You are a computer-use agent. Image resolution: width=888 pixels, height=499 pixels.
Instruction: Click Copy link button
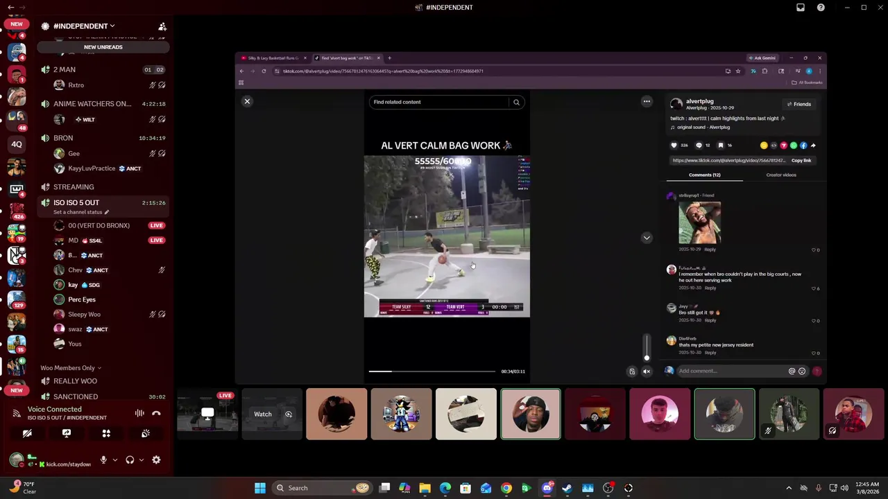click(x=801, y=160)
